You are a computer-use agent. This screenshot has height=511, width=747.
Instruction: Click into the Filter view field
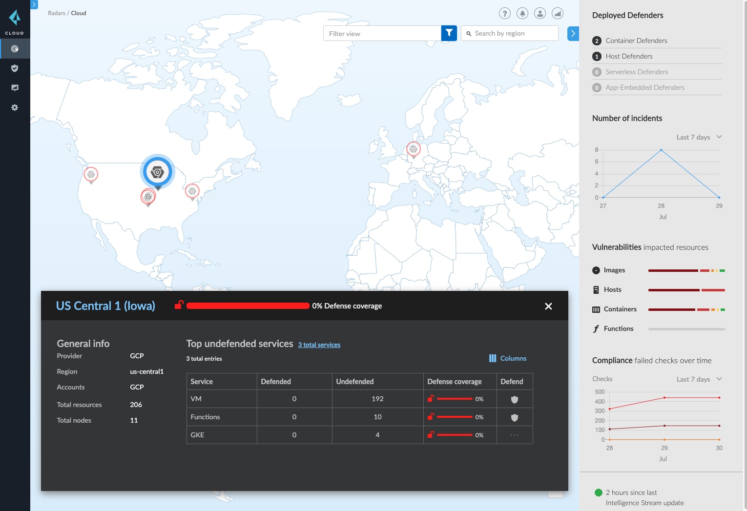click(x=382, y=33)
